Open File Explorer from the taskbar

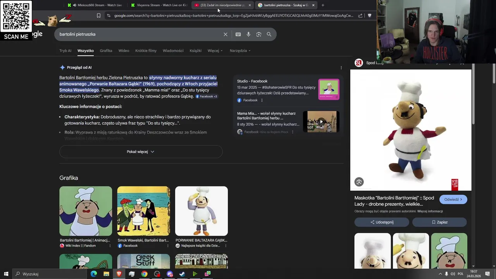click(x=106, y=274)
